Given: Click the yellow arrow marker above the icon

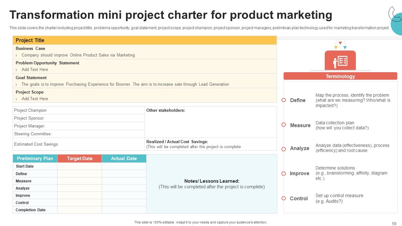Looking at the screenshot, I should [x=336, y=48].
